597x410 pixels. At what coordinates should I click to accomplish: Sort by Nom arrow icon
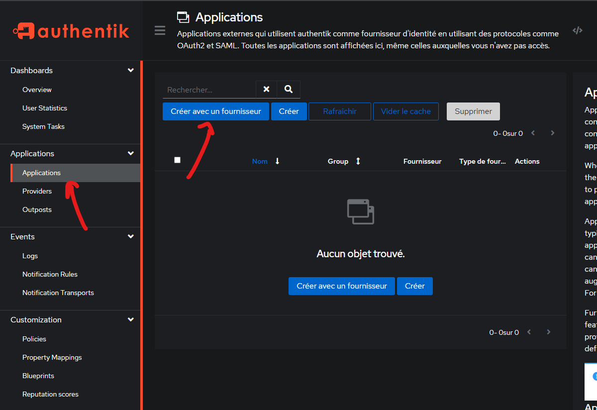tap(278, 161)
